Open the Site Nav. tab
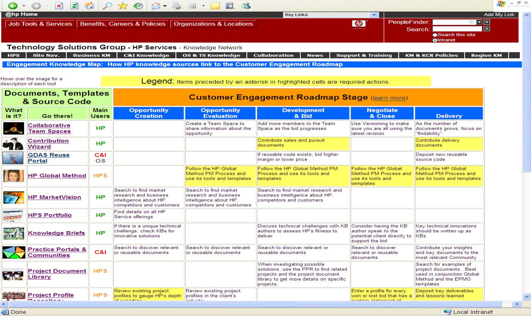 point(46,55)
